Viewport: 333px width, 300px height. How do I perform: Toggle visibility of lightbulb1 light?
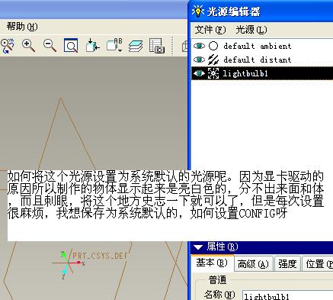coord(199,73)
